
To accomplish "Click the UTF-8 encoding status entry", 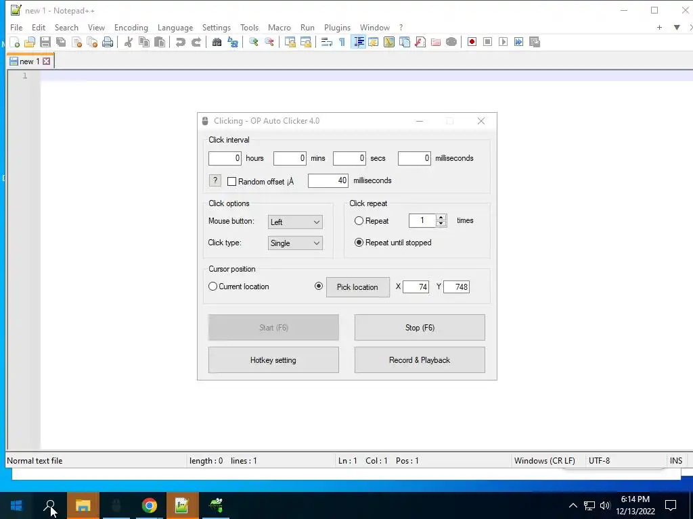I will (600, 461).
